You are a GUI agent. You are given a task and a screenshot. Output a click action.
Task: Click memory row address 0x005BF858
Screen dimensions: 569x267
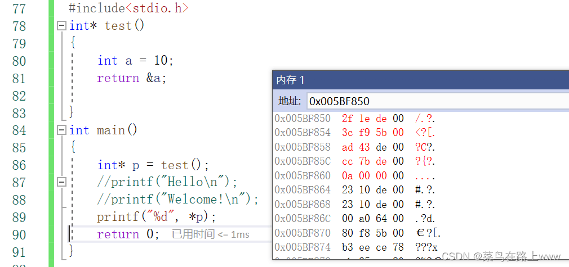point(303,147)
